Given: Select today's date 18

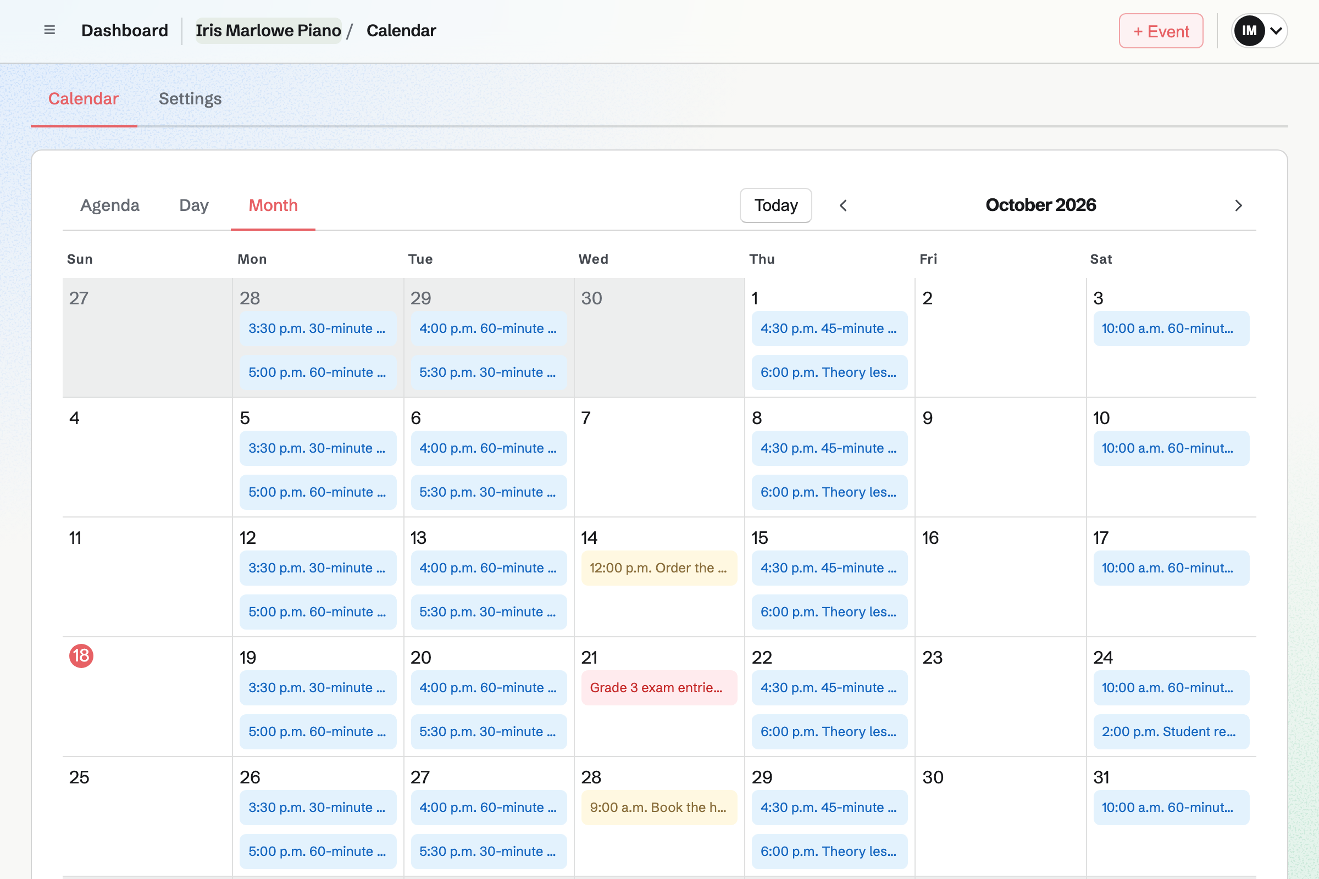Looking at the screenshot, I should coord(81,655).
